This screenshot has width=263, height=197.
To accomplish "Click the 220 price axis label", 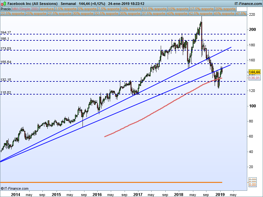I will coord(252,14).
